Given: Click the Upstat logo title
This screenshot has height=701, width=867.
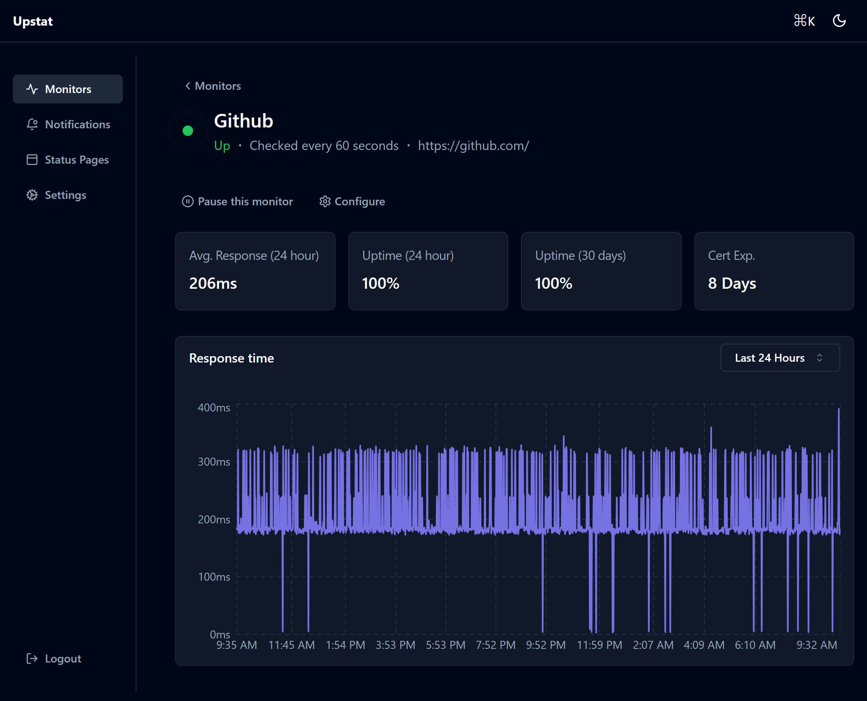Looking at the screenshot, I should [33, 21].
